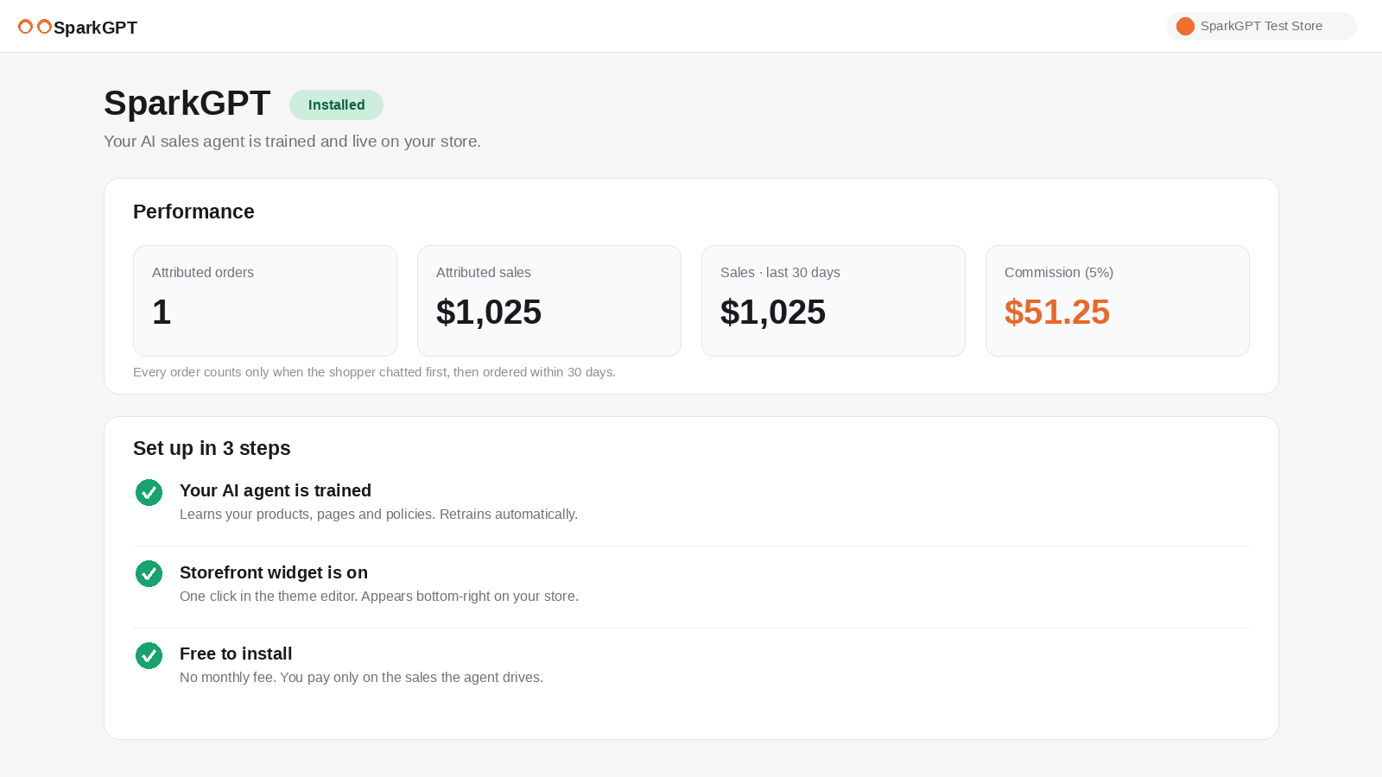Select the Attributed sales card

coord(549,300)
